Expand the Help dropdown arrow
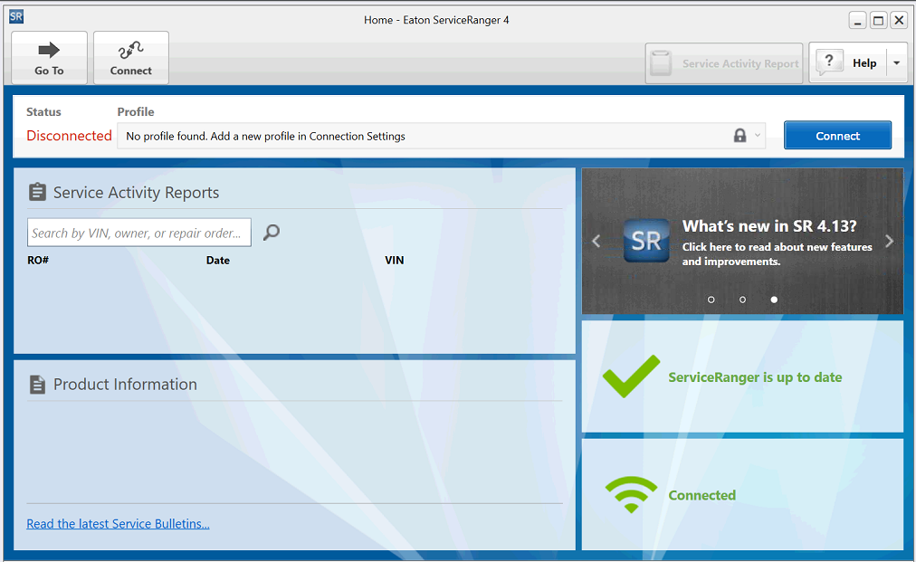Screen dimensions: 916x562 click(x=896, y=63)
